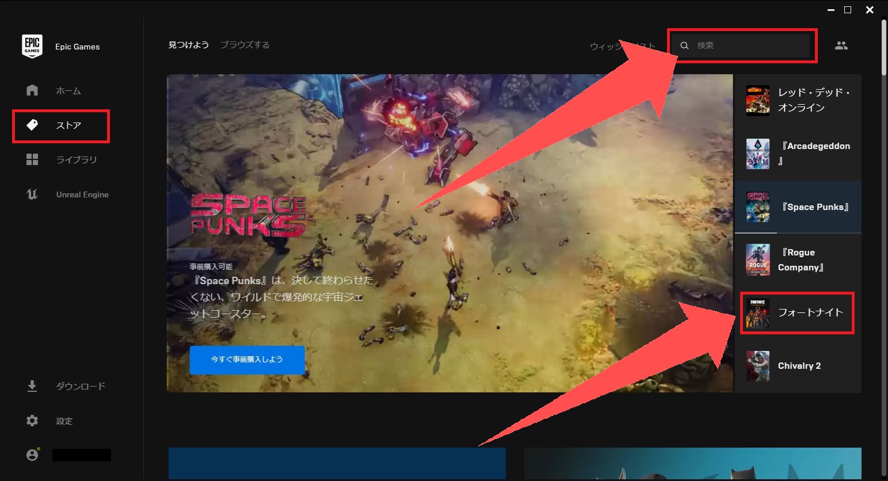Maximize the launcher window
888x481 pixels.
(x=848, y=10)
